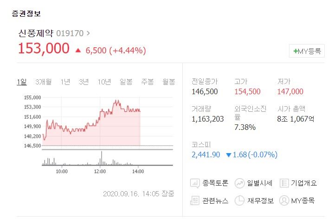
Task: Click the 12:00 volume spike bar
Action: point(102,158)
